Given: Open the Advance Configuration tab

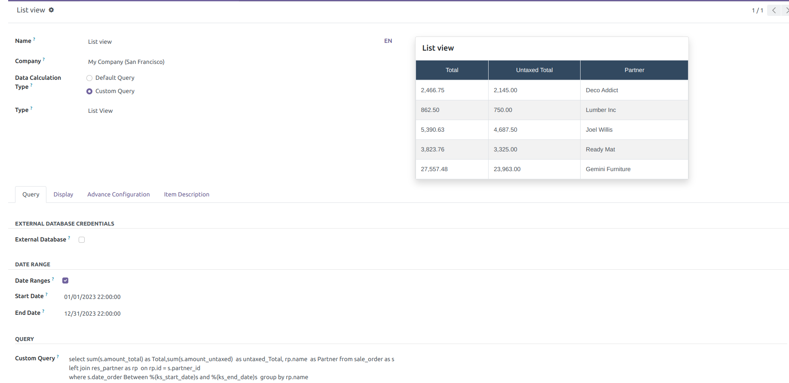Looking at the screenshot, I should [x=119, y=194].
